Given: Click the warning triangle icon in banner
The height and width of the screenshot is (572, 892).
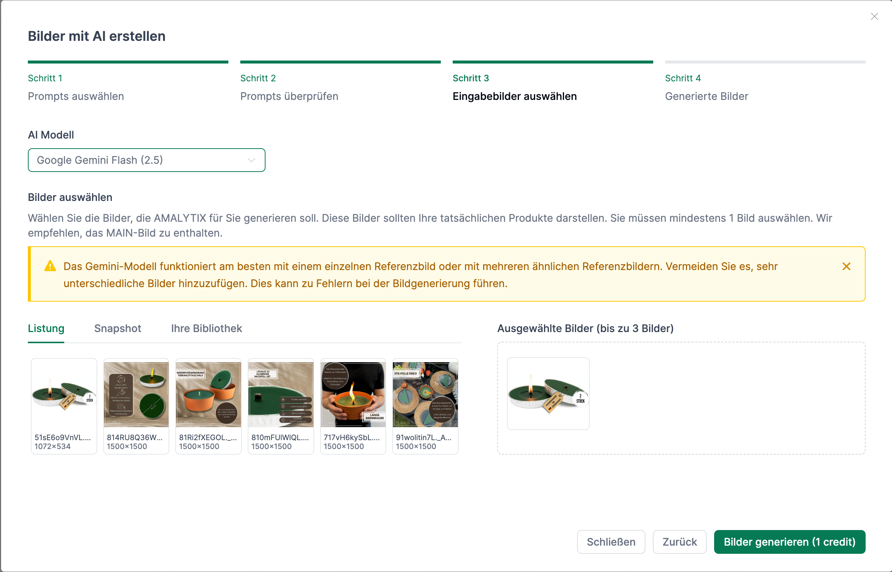Looking at the screenshot, I should click(50, 266).
